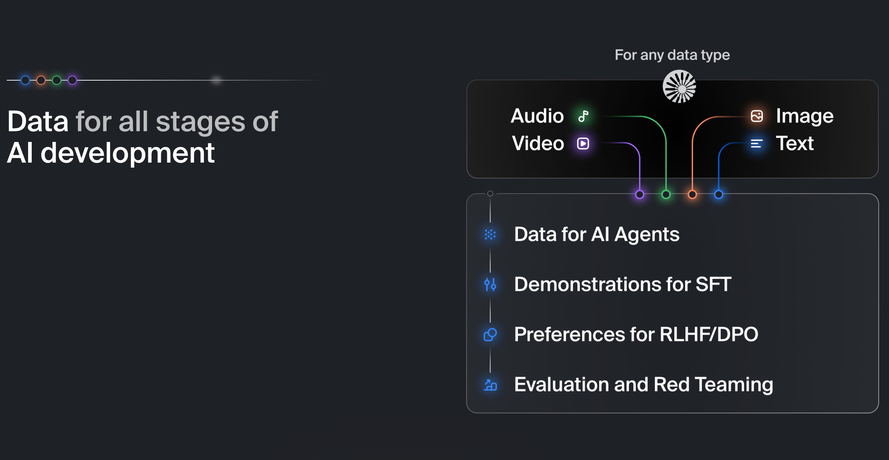
Task: Click the blue dot on progress line
Action: (x=25, y=80)
